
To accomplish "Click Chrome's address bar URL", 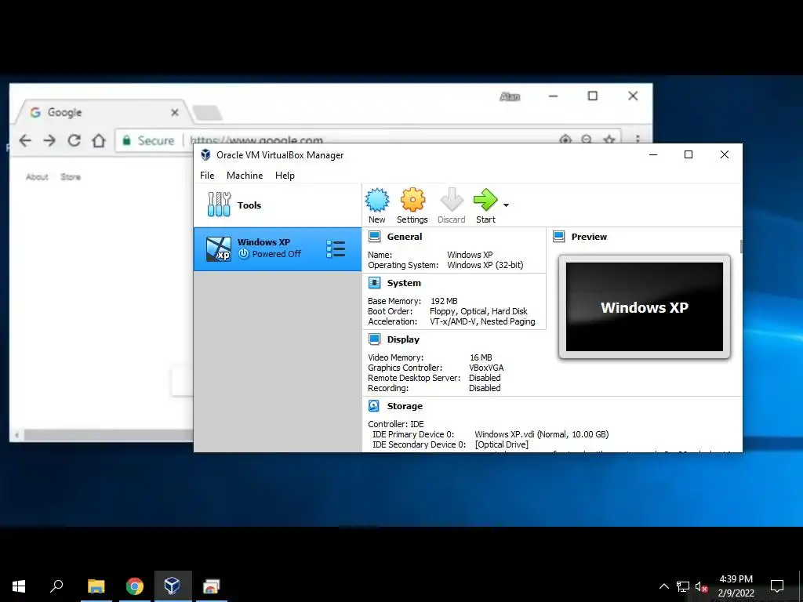I will 256,140.
